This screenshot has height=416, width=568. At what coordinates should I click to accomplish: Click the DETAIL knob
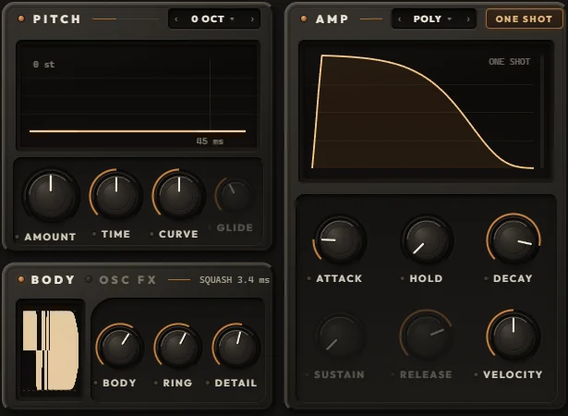click(236, 346)
